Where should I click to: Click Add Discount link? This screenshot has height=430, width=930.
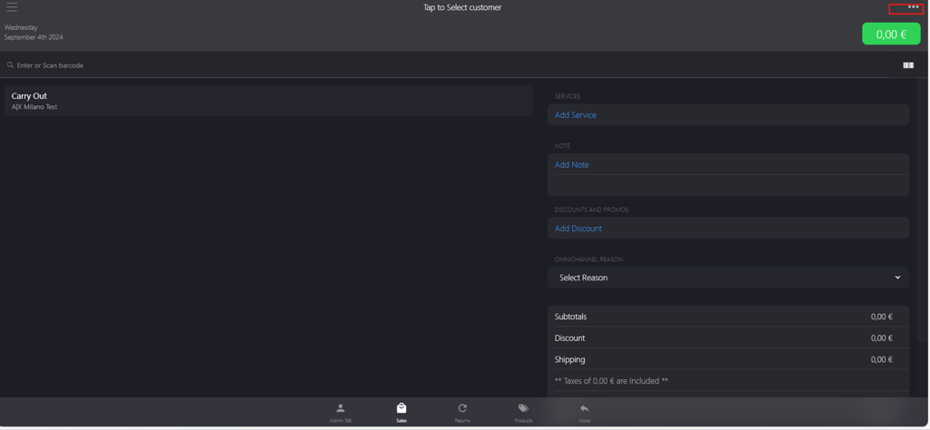coord(578,229)
